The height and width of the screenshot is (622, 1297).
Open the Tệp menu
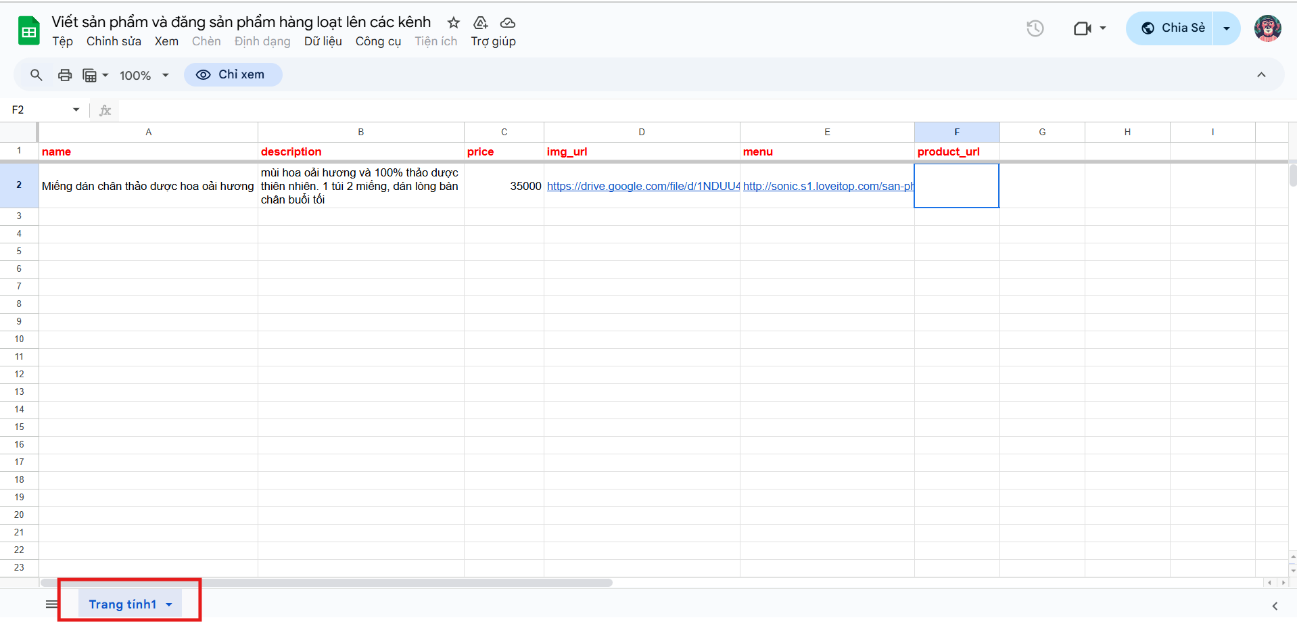(62, 41)
